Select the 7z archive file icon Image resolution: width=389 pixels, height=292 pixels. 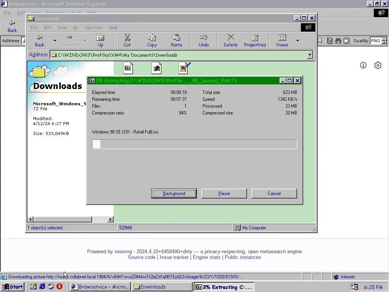tap(128, 68)
